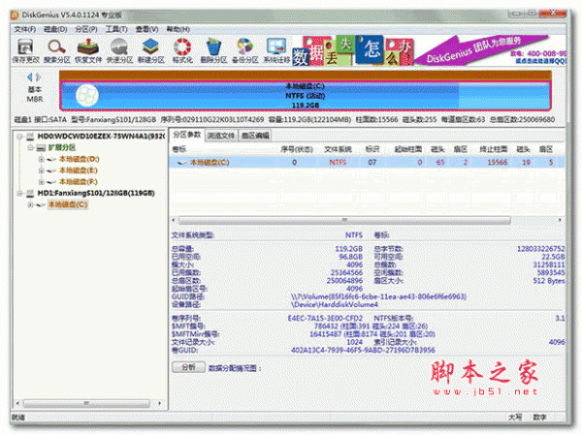Collapse the 扩展分区 tree node
582x435 pixels.
[30, 148]
